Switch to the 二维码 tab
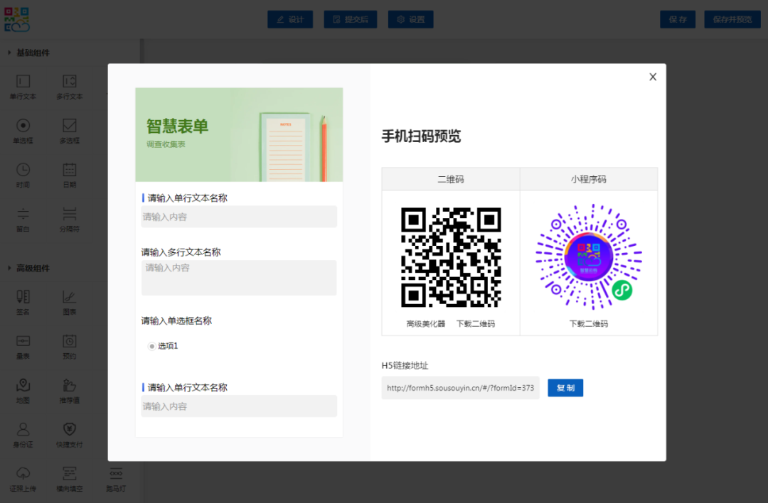Viewport: 768px width, 503px height. click(x=451, y=179)
